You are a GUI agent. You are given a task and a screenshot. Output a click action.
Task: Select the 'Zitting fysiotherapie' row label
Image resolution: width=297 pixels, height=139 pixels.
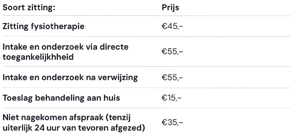[x=44, y=26]
